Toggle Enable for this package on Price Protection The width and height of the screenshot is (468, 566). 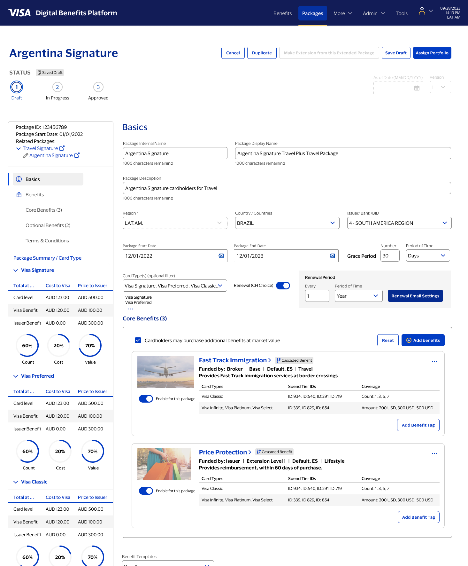146,491
